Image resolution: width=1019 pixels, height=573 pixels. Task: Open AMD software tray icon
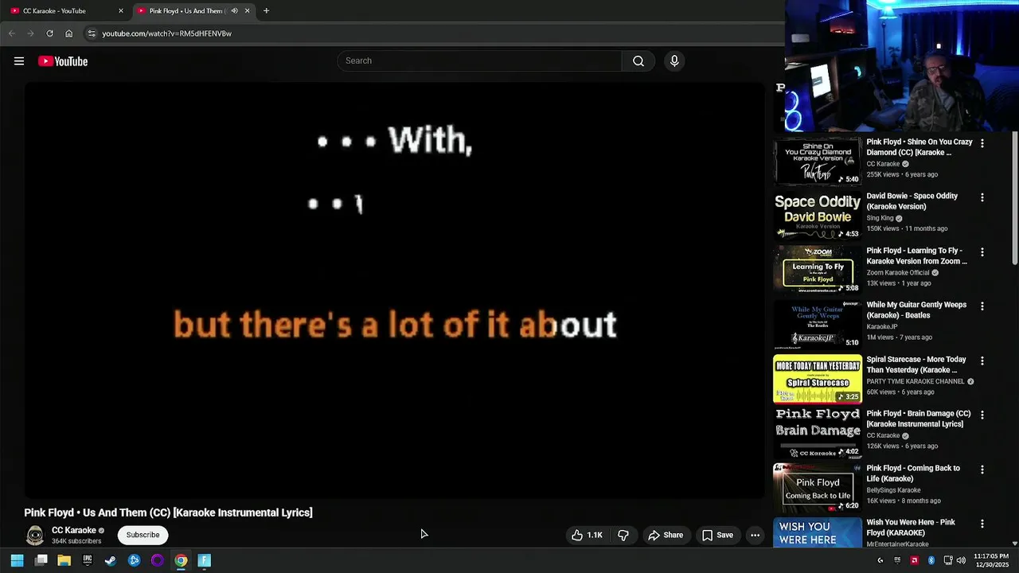914,560
